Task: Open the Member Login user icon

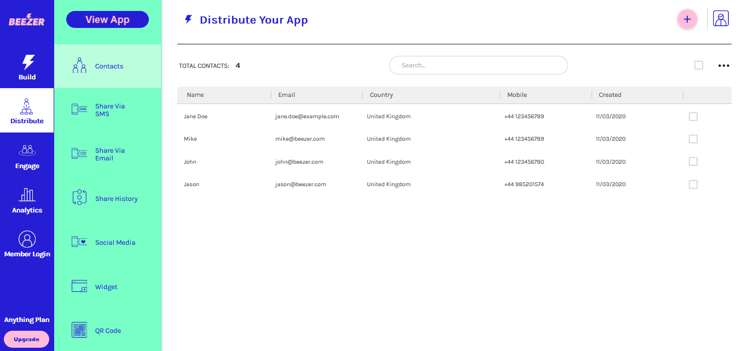Action: [x=27, y=239]
